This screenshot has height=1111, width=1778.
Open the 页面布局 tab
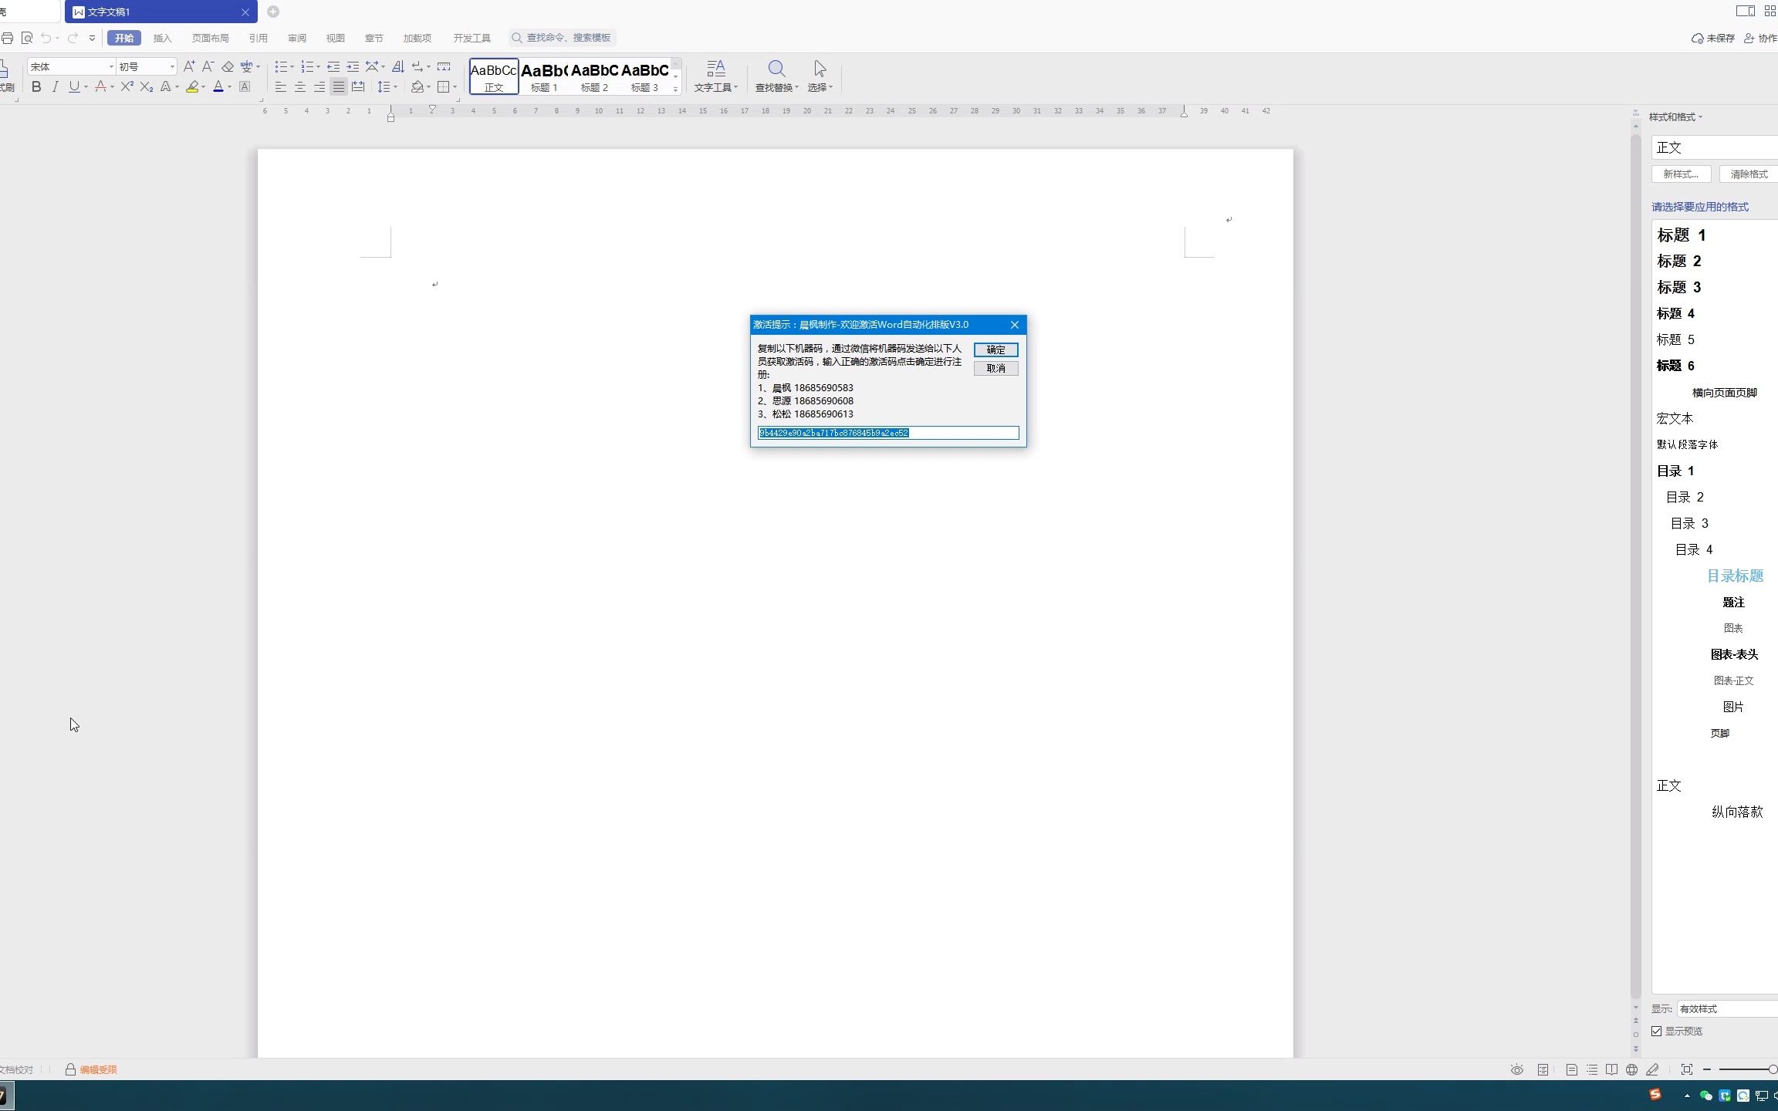(x=210, y=38)
